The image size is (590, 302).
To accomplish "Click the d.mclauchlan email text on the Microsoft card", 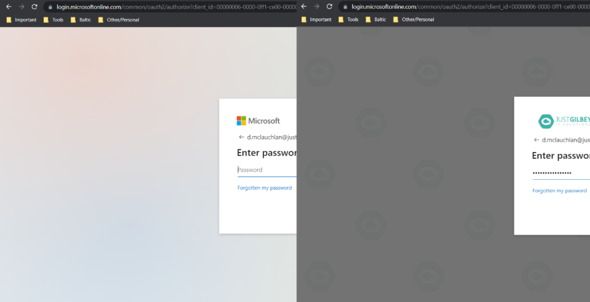I will [272, 137].
